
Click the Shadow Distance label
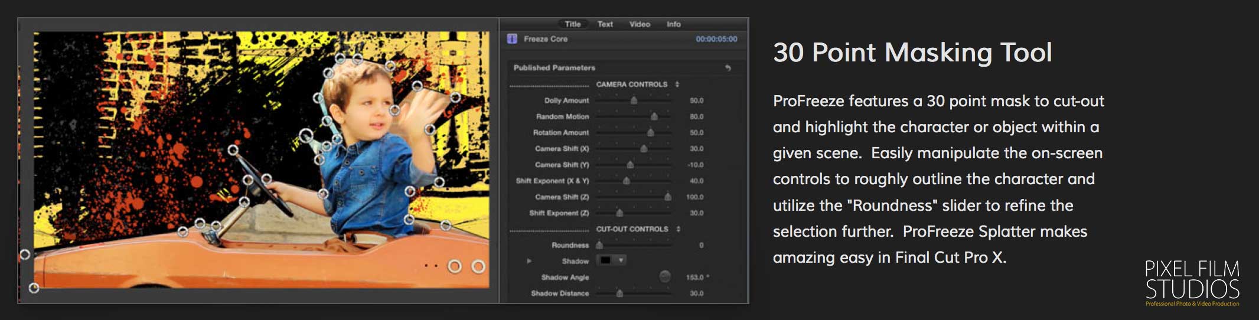(x=560, y=293)
